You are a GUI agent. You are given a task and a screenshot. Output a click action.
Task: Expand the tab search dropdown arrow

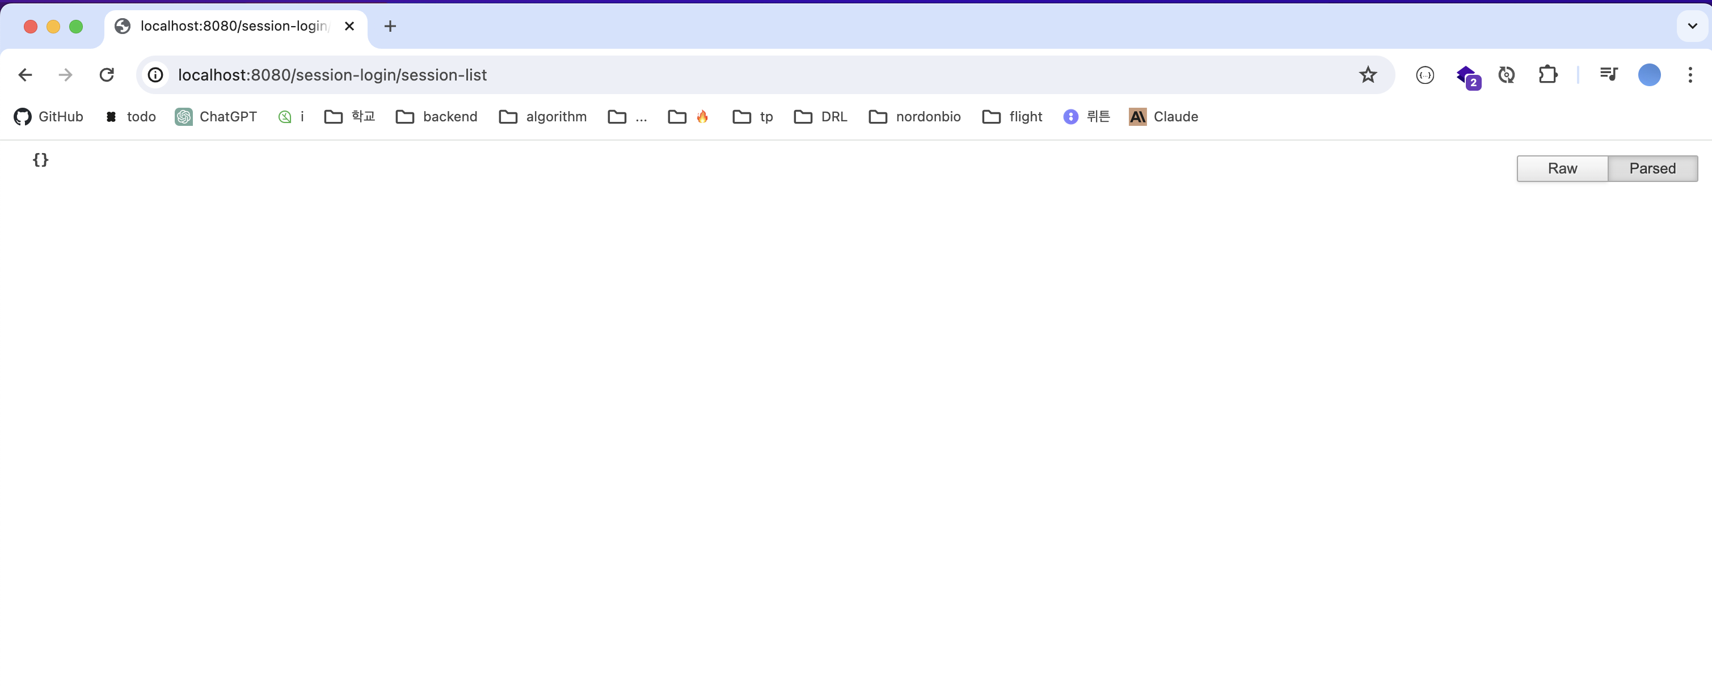1692,26
